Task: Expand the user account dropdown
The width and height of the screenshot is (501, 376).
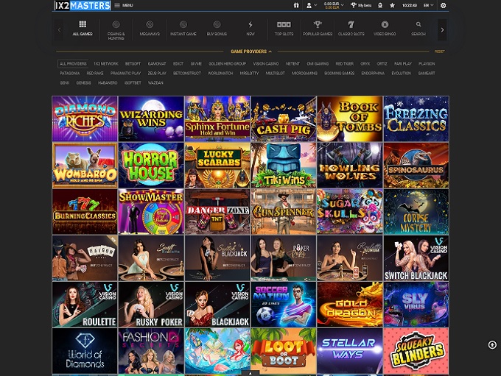Action: coord(312,5)
